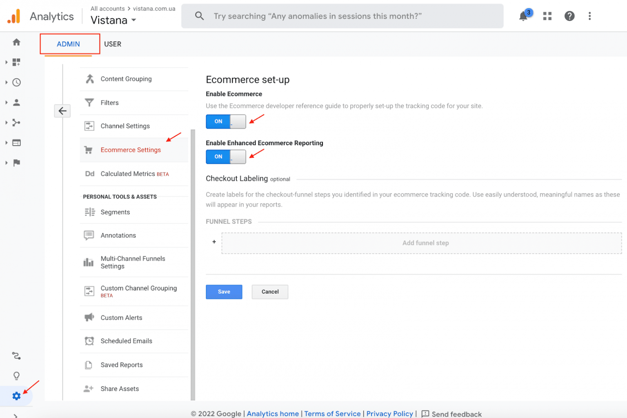Toggle the Enable Ecommerce switch
627x418 pixels.
[x=226, y=122]
